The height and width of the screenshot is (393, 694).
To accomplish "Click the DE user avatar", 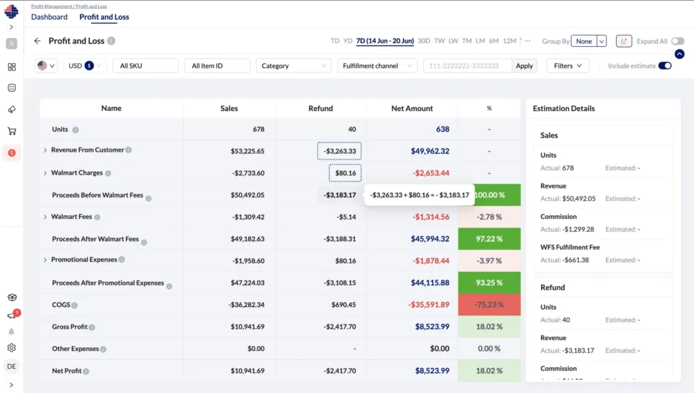I will (12, 367).
